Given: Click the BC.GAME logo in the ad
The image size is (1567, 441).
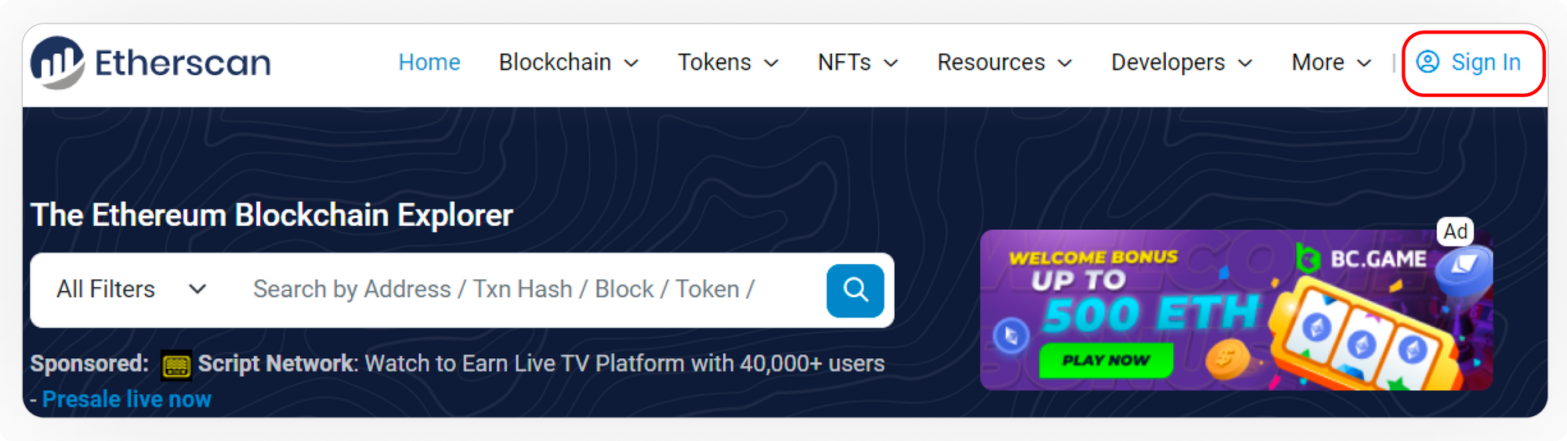Looking at the screenshot, I should click(1362, 259).
